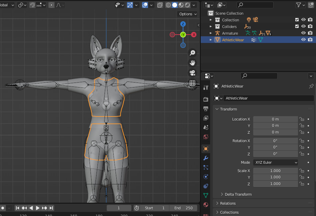
Task: Open the gizmo options dropdown arrow
Action: tap(136, 5)
